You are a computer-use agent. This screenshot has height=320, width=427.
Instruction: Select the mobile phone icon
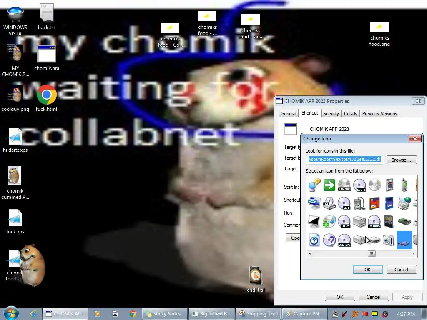point(404,185)
